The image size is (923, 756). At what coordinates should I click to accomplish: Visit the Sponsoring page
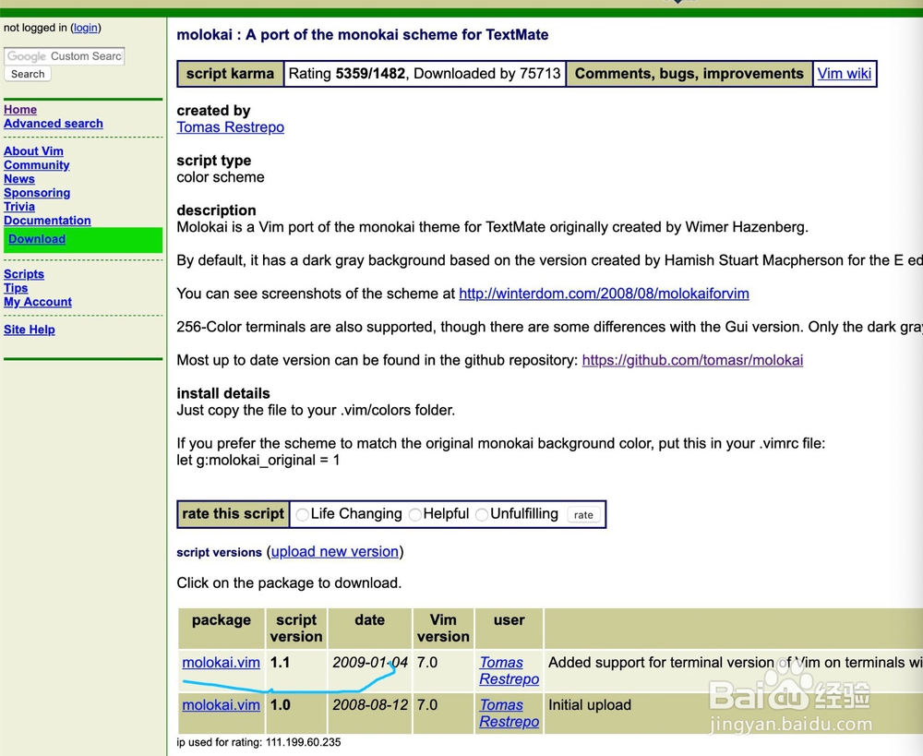click(x=37, y=193)
